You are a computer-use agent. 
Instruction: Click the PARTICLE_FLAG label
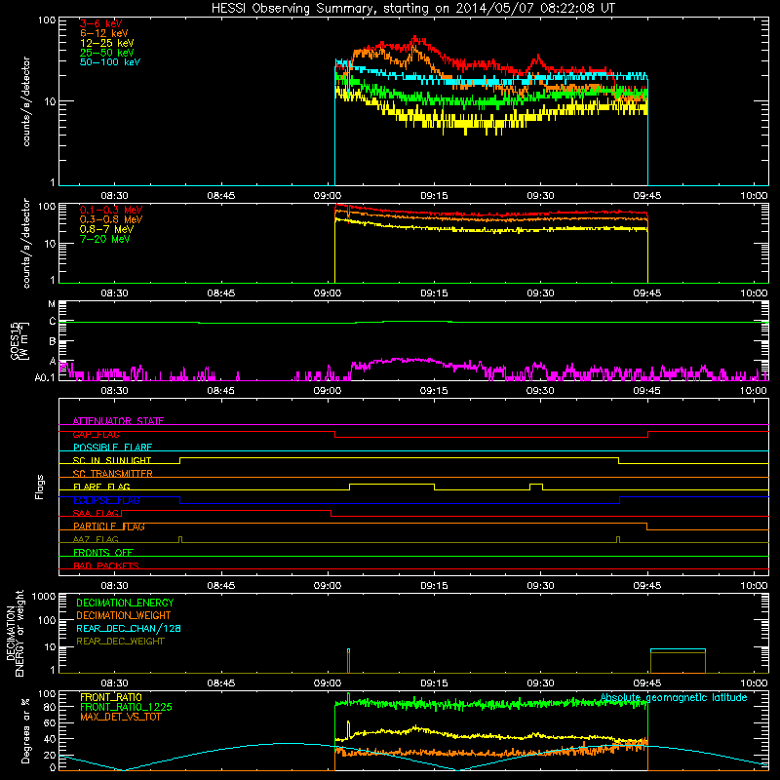(x=109, y=526)
